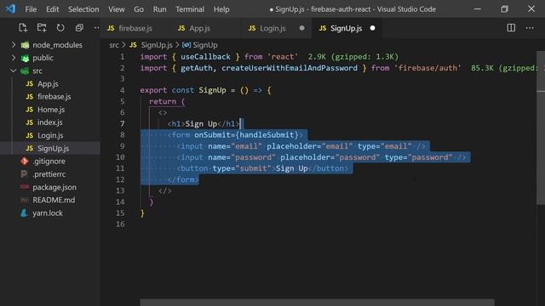Click the yarn icon beside yarn.lock
This screenshot has height=306, width=545.
(x=24, y=213)
